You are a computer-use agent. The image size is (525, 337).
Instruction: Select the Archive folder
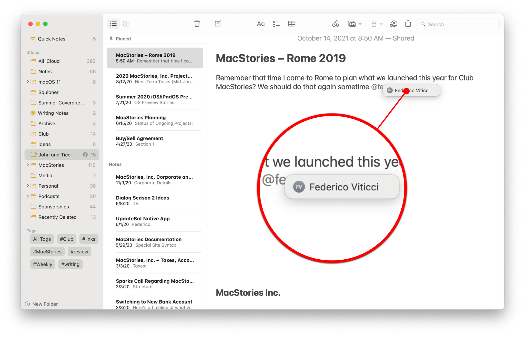62,124
